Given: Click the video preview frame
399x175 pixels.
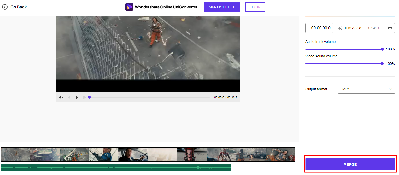Looking at the screenshot, I should (x=148, y=54).
